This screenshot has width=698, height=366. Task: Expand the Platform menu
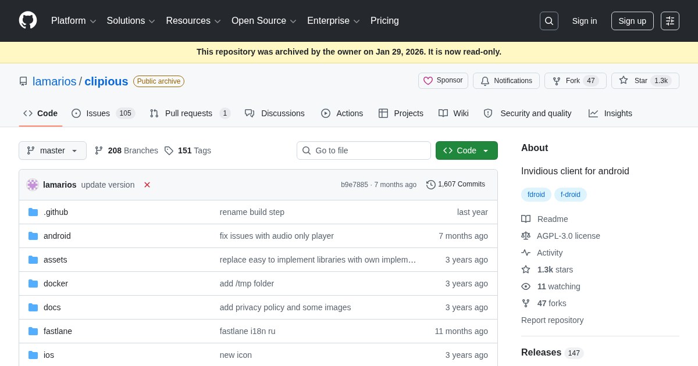pos(74,21)
